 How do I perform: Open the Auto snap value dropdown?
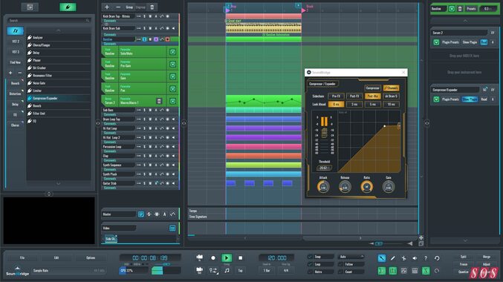click(x=351, y=257)
